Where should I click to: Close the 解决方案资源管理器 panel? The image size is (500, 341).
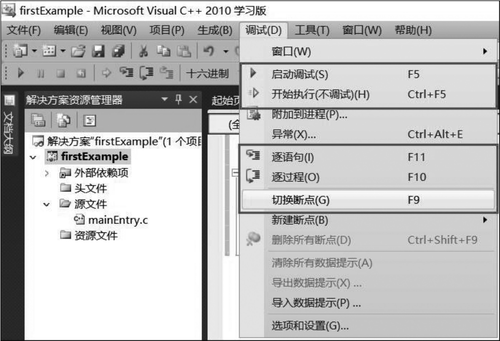pyautogui.click(x=193, y=99)
